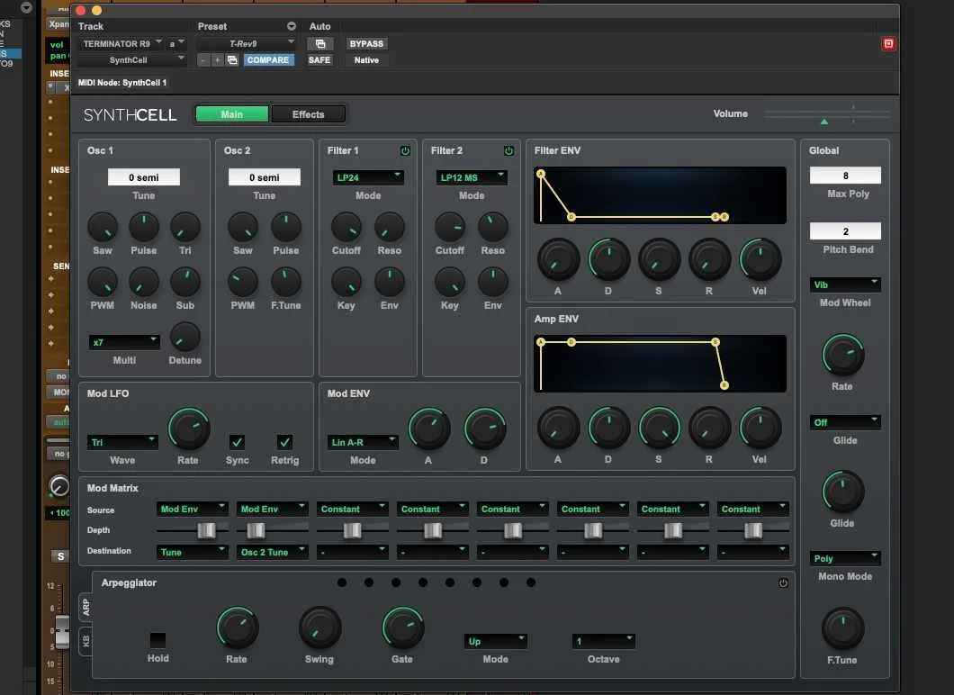This screenshot has width=954, height=695.
Task: Click the BYPASS button
Action: [366, 43]
